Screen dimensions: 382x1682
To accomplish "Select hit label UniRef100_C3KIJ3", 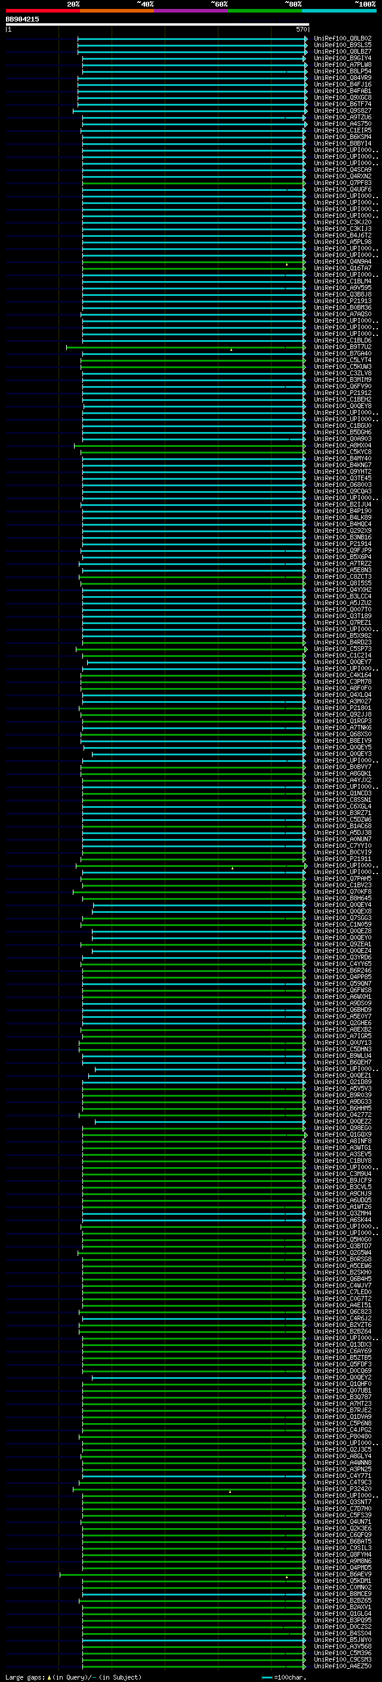I will pos(342,229).
